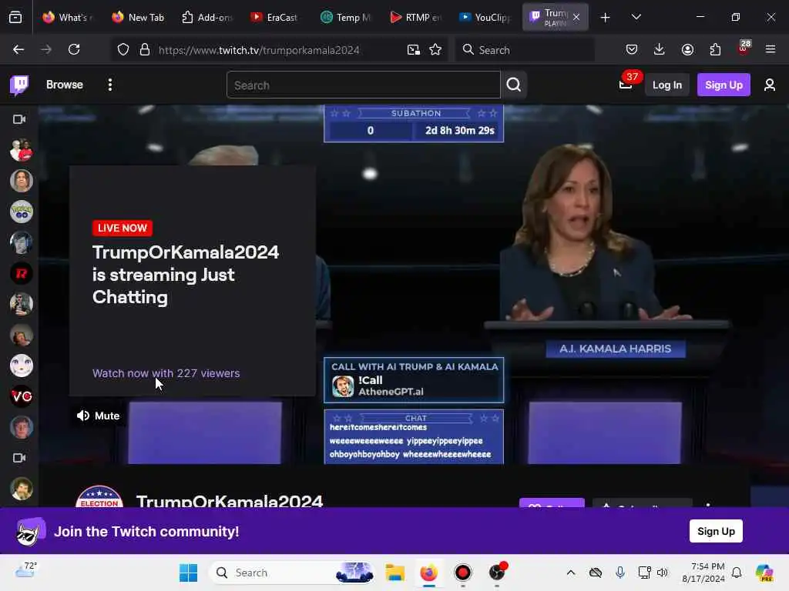Open a new browser tab

tap(606, 18)
